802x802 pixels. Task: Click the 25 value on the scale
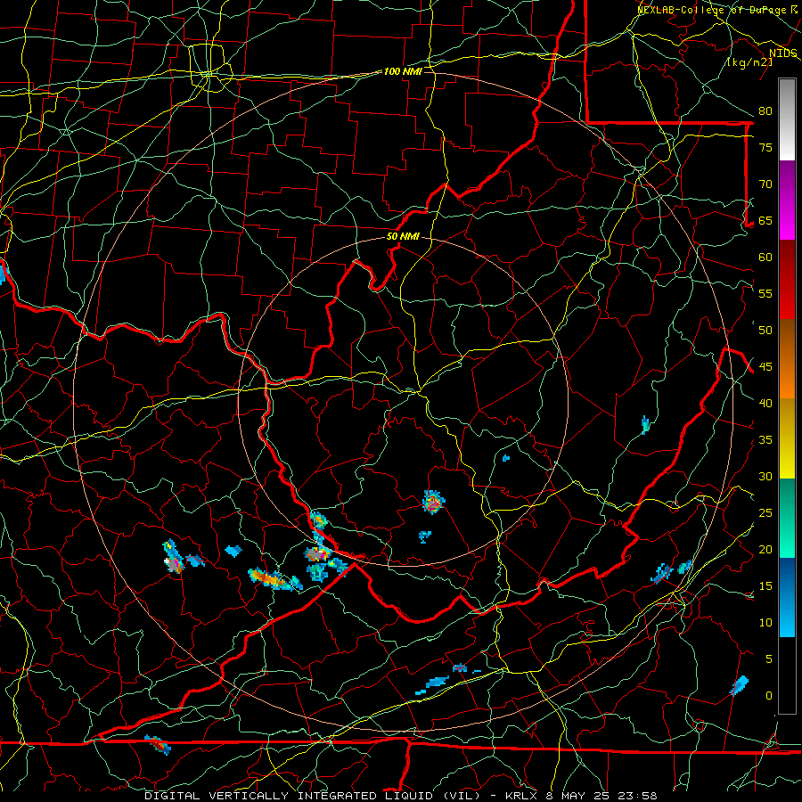coord(765,512)
